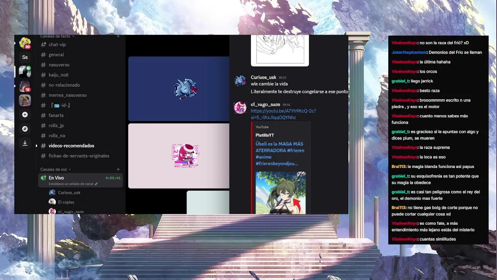Open the Übell es la MAGA MÁS ATERRADORA title link
497x280 pixels.
(x=280, y=154)
